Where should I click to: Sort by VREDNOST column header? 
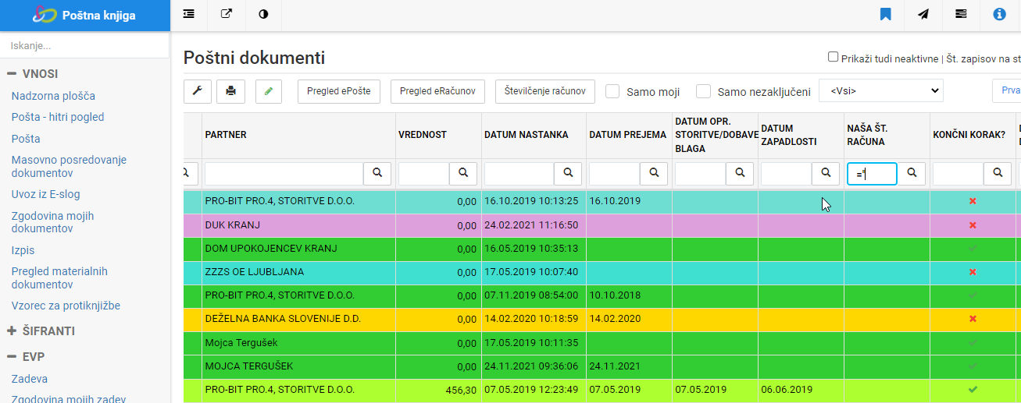tap(422, 135)
